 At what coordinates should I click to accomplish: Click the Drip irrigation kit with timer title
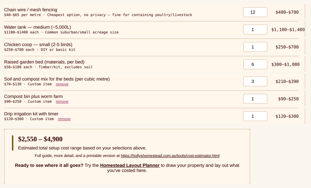pyautogui.click(x=31, y=114)
